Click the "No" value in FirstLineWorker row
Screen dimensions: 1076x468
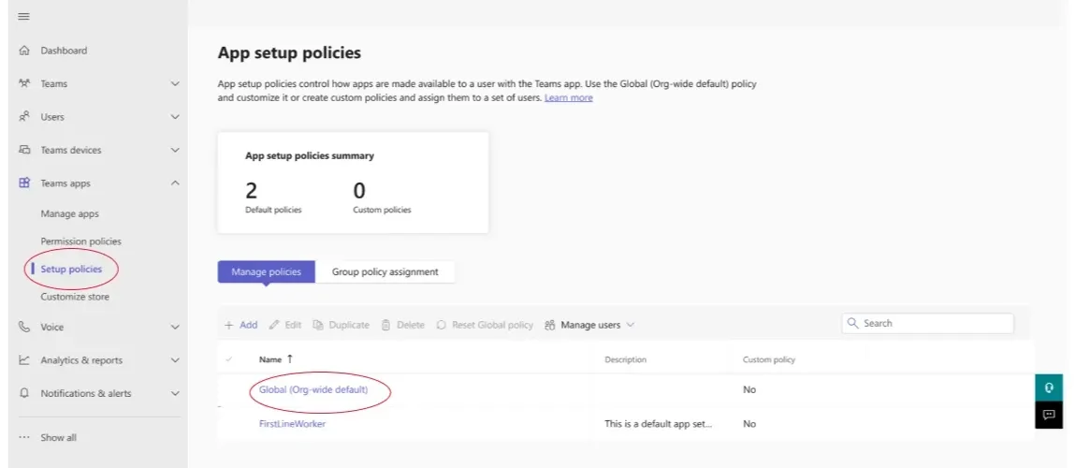(x=749, y=423)
